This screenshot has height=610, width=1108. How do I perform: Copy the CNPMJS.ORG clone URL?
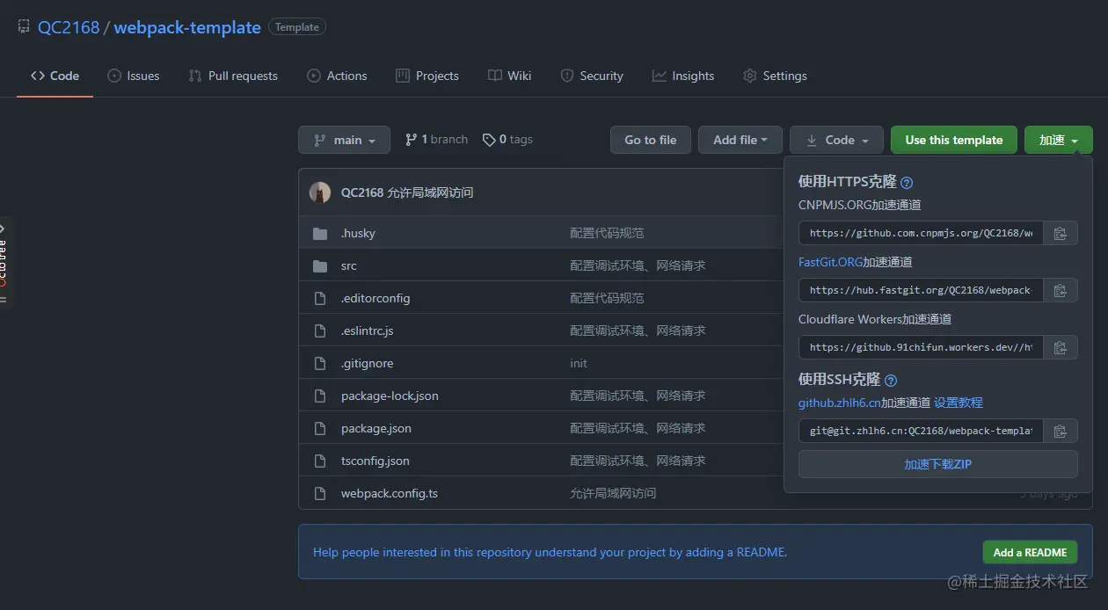1061,233
